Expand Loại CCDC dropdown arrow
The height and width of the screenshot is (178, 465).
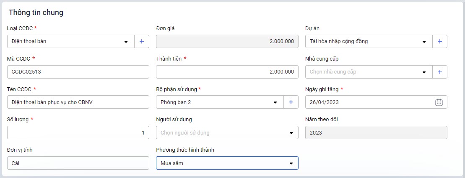(x=126, y=42)
